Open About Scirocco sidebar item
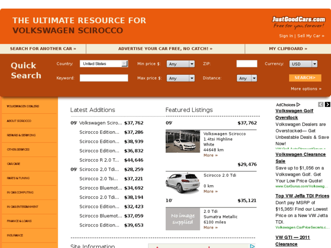331x248 pixels. (x=19, y=121)
